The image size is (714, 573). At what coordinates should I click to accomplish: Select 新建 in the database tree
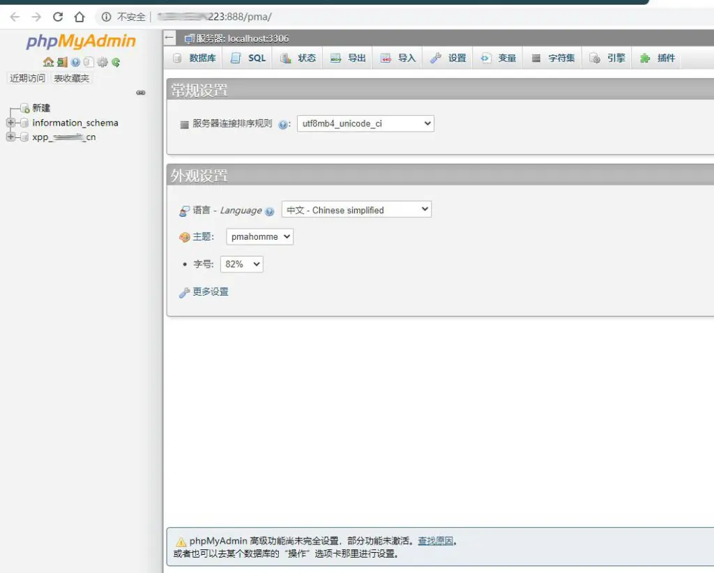[x=41, y=108]
